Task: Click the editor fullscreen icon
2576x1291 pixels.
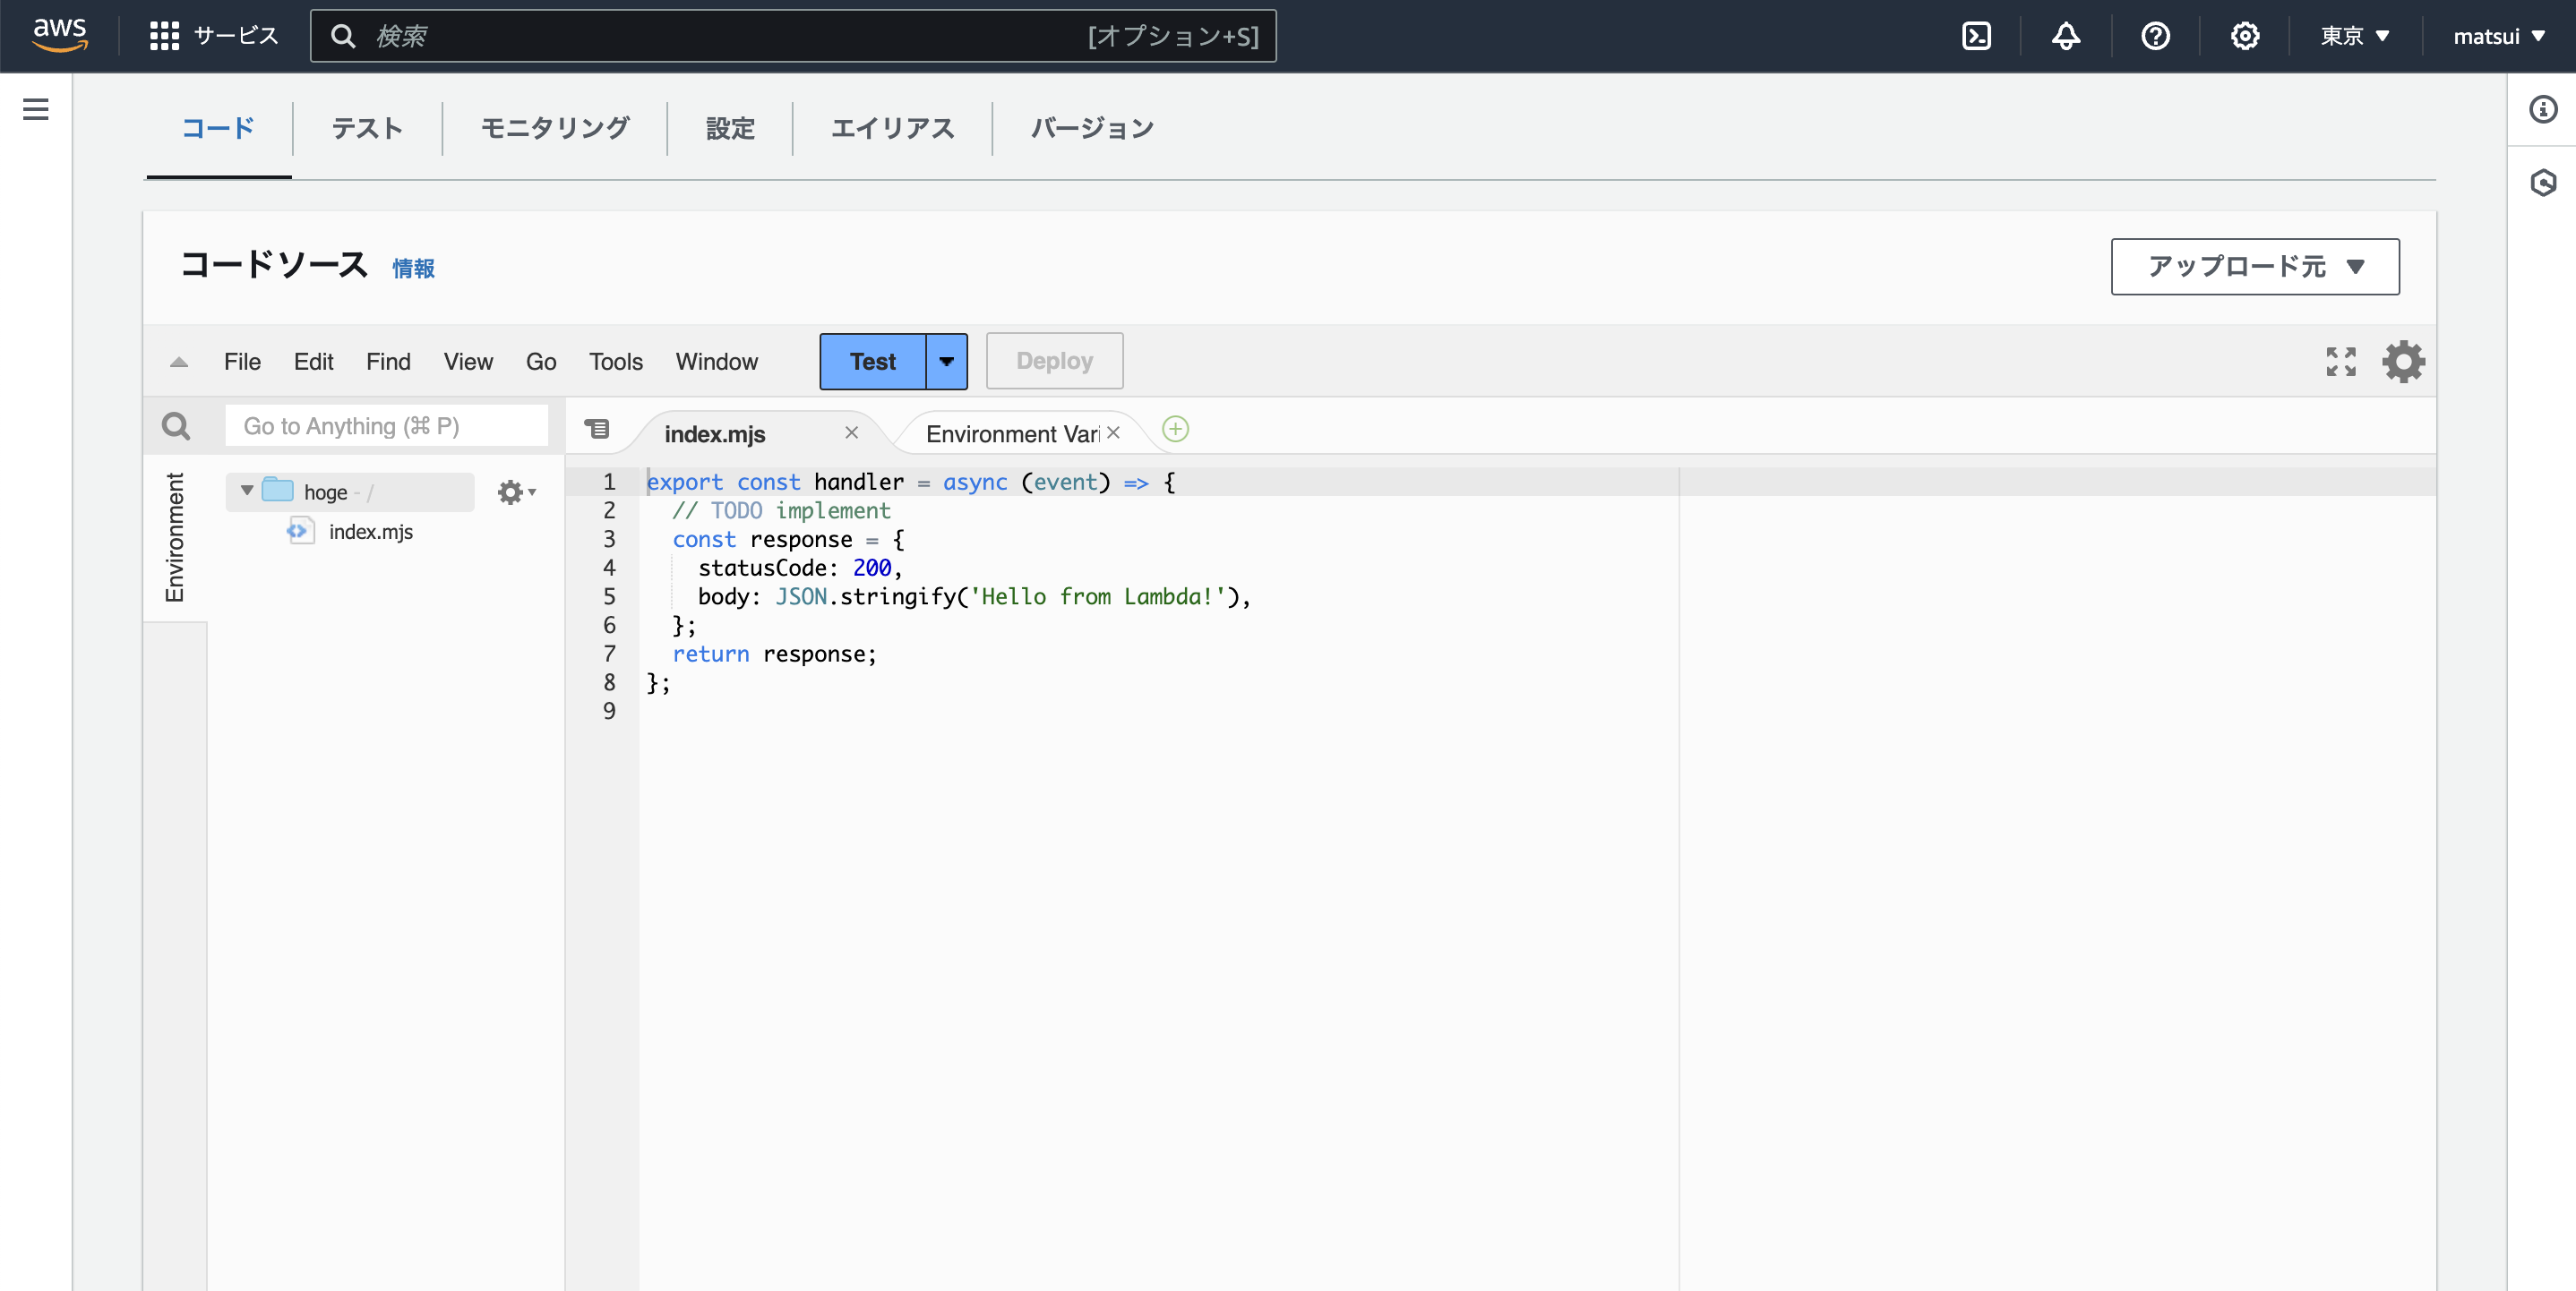Action: (2340, 361)
